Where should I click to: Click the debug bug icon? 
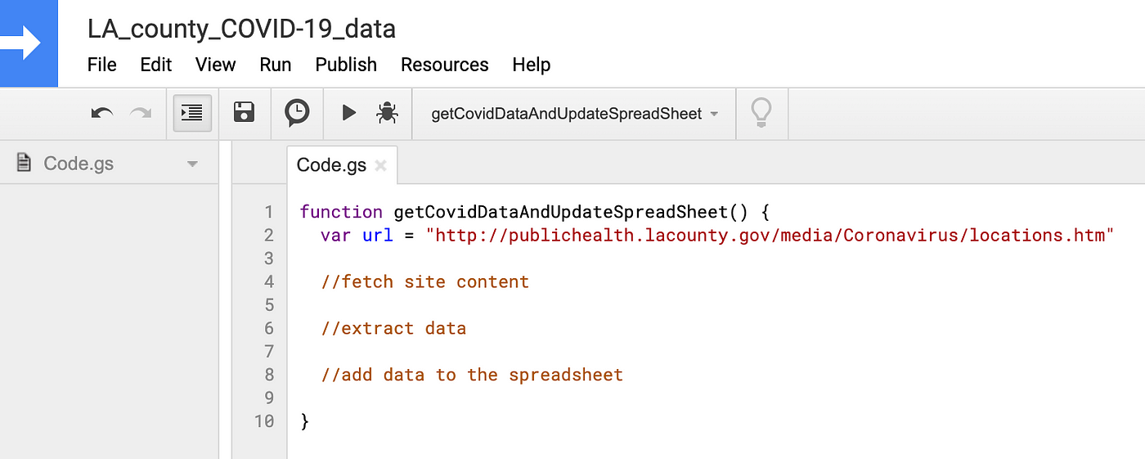coord(387,113)
